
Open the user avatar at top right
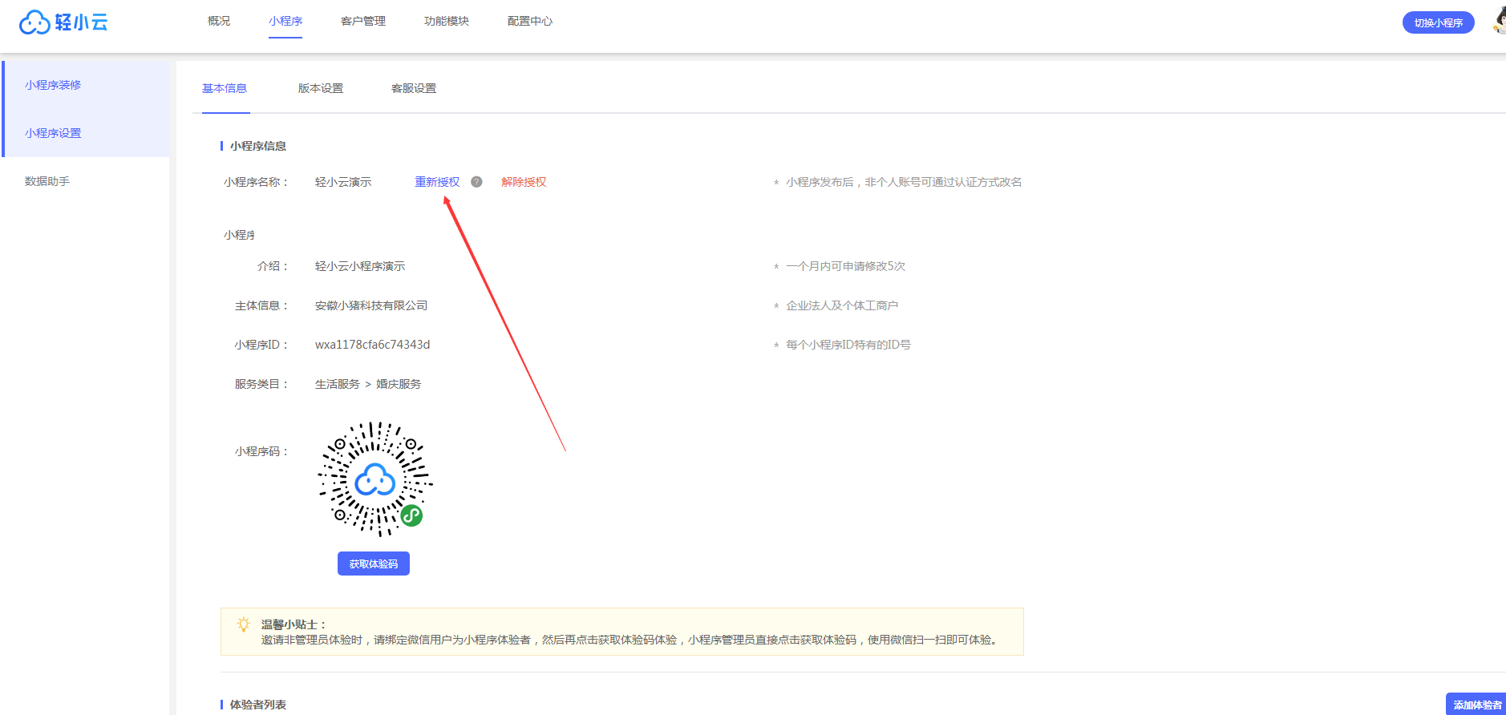[x=1499, y=21]
